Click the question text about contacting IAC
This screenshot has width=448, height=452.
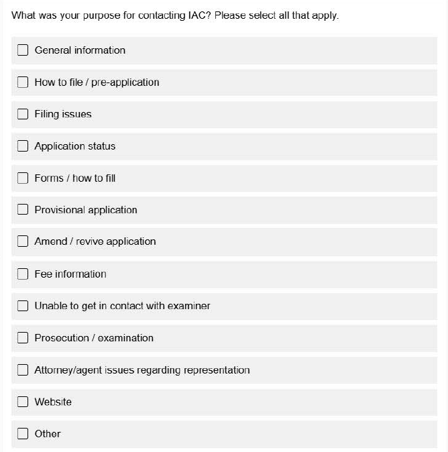pyautogui.click(x=175, y=15)
